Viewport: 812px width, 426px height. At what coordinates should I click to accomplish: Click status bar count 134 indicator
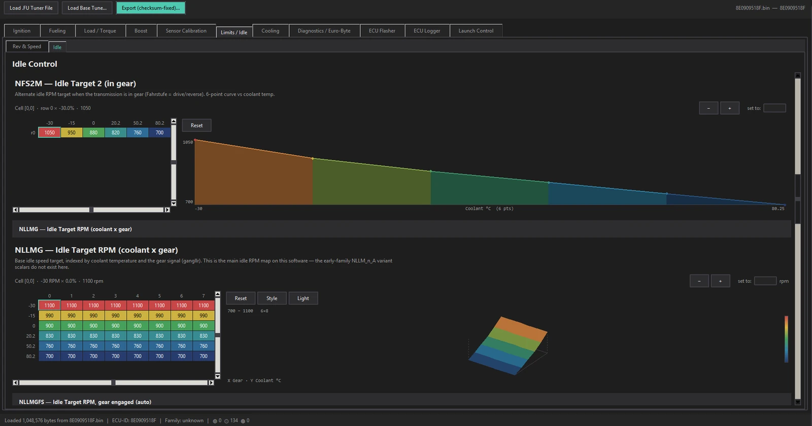coord(231,420)
